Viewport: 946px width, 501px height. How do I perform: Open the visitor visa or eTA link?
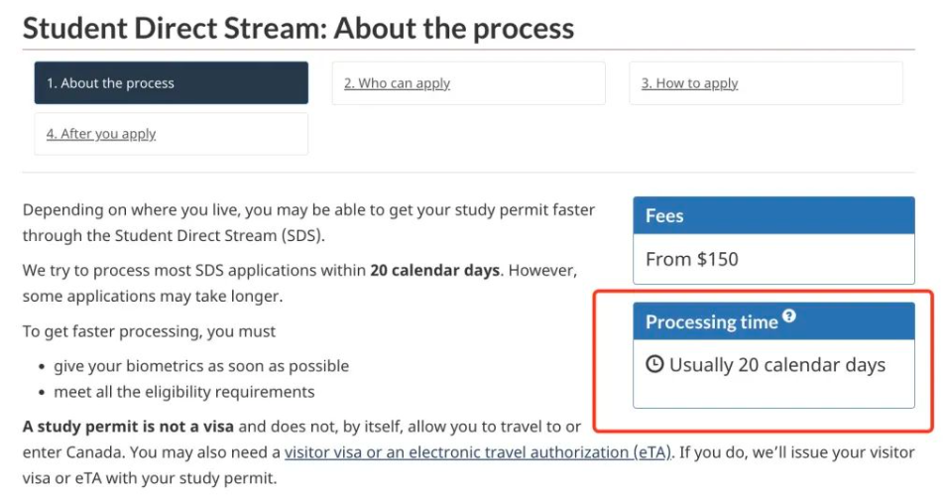click(478, 452)
